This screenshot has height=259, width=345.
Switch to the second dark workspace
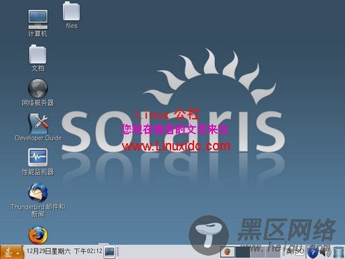[x=243, y=252]
